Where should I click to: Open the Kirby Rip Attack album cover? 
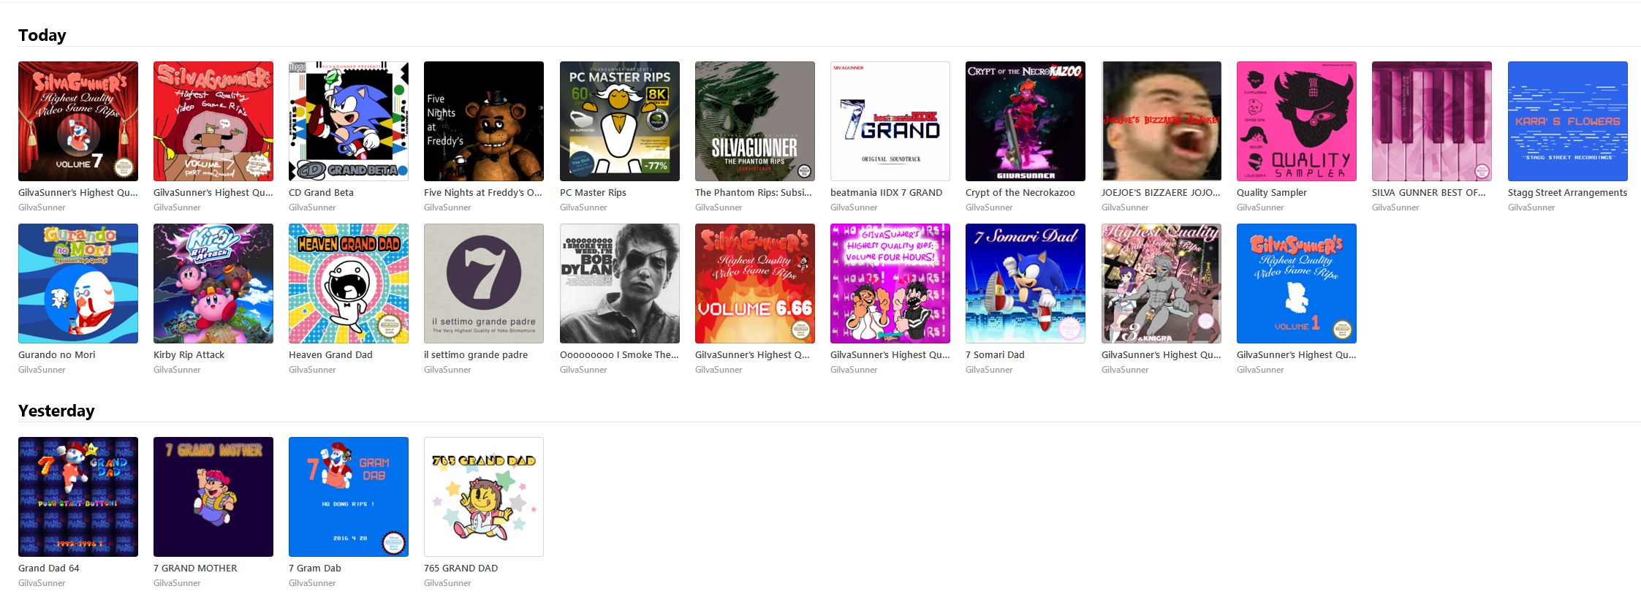coord(213,284)
